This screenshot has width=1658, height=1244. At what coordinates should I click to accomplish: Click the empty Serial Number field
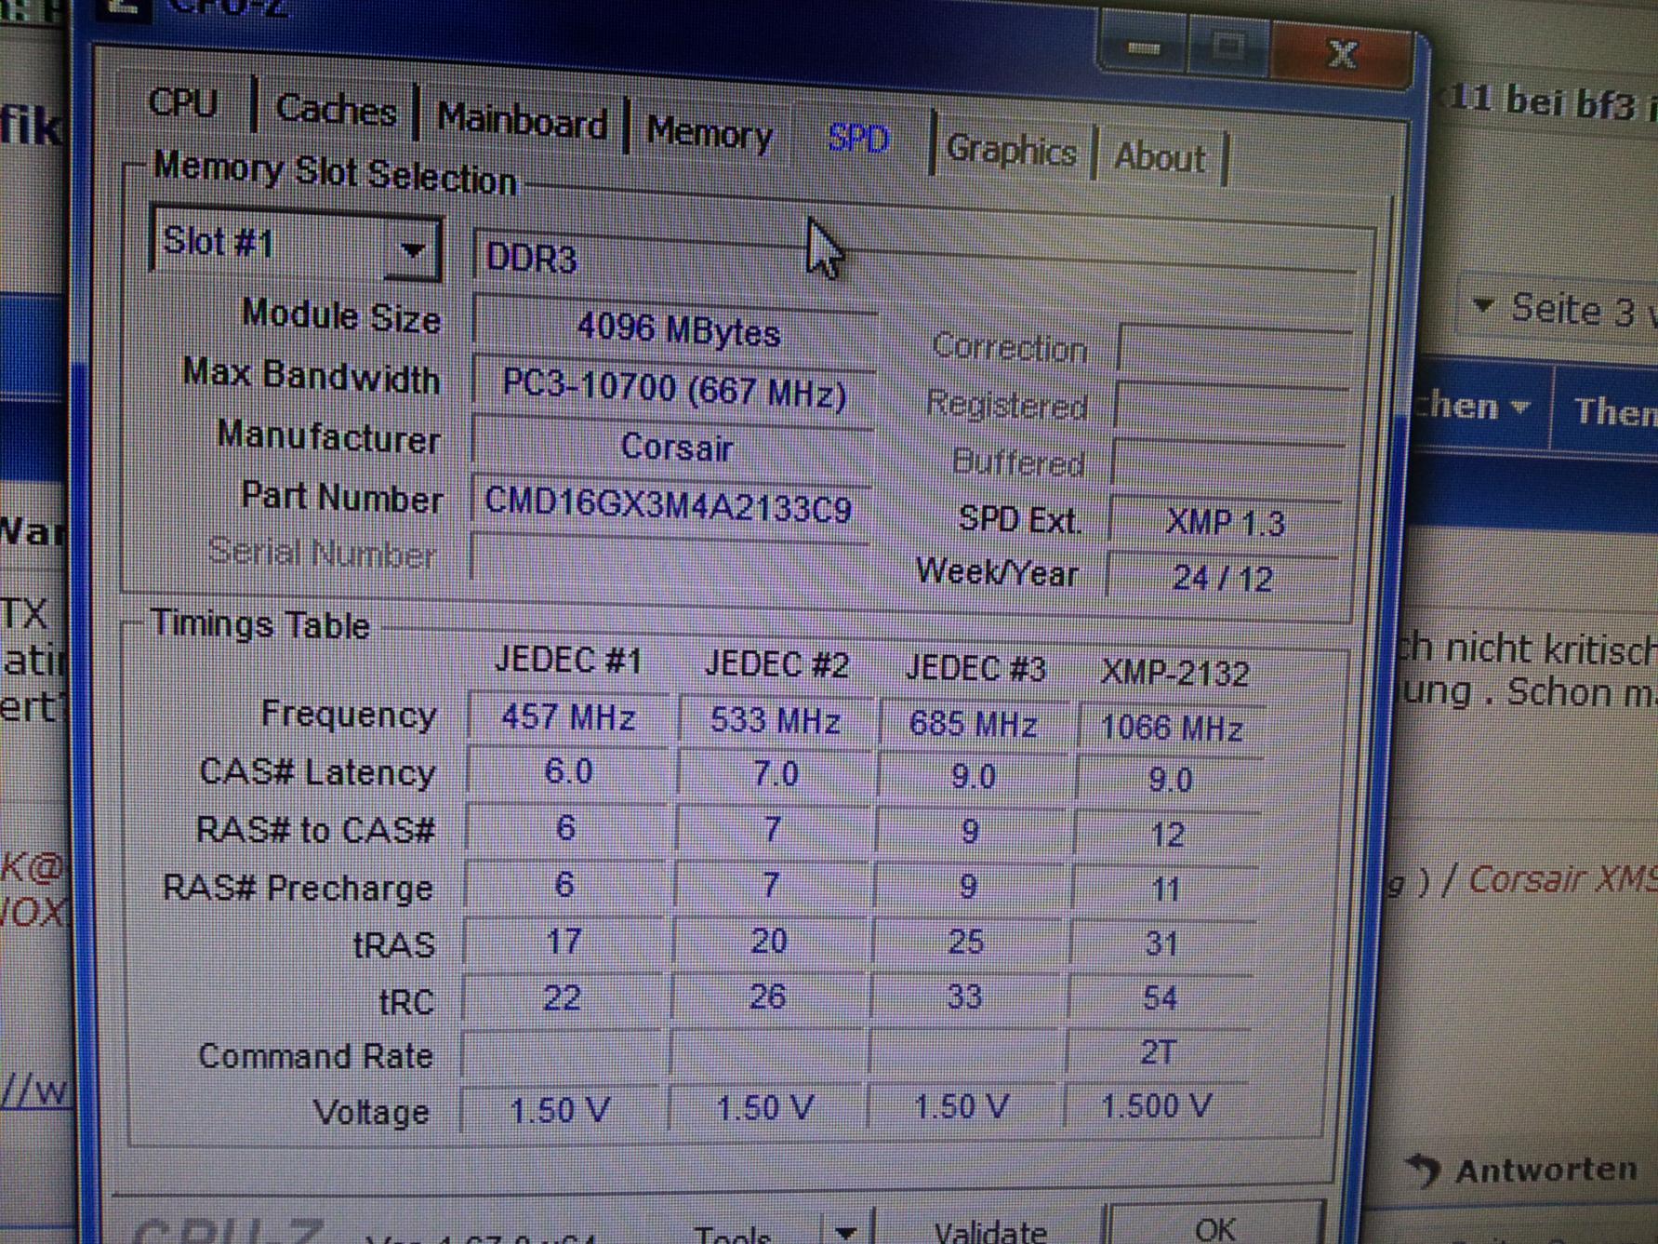click(x=670, y=561)
